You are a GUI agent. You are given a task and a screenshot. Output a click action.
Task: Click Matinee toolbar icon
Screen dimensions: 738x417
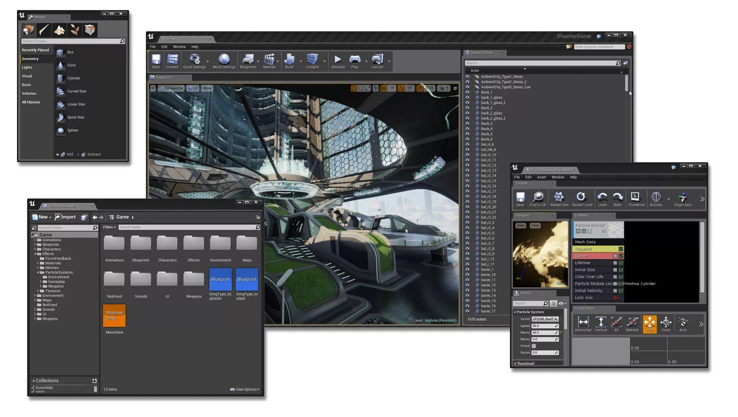(x=269, y=61)
